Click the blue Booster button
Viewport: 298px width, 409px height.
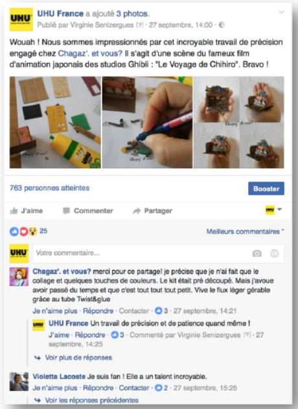click(x=266, y=188)
